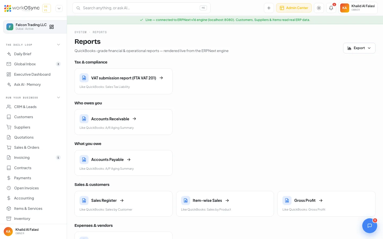Open Items & Services box icon
The image size is (383, 239).
[9, 208]
